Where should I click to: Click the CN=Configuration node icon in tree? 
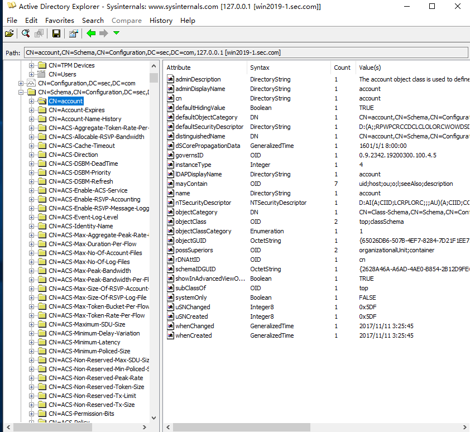click(x=31, y=83)
